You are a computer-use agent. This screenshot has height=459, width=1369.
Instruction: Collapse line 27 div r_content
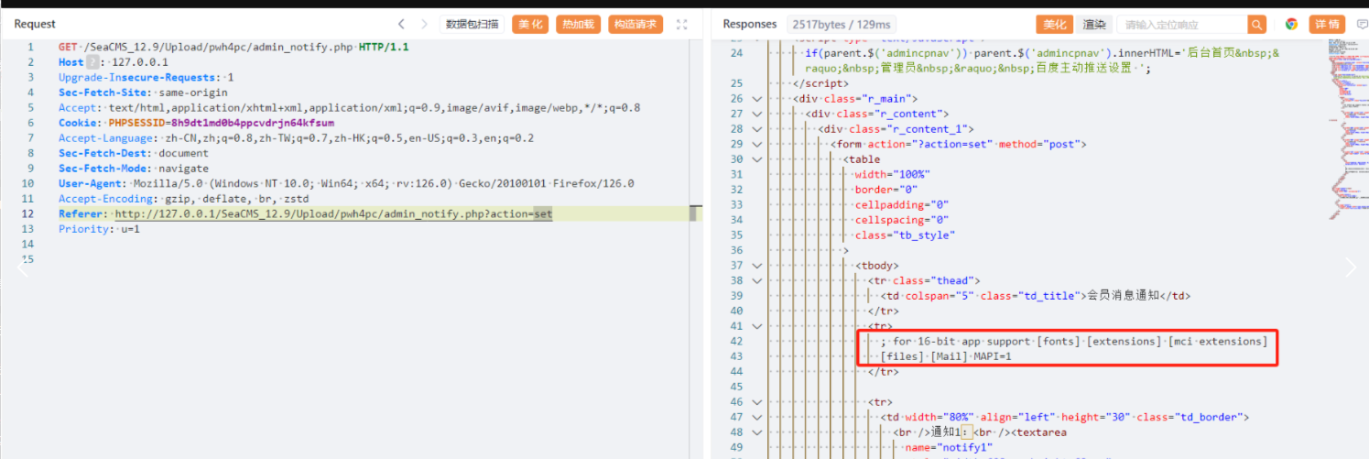click(x=756, y=114)
